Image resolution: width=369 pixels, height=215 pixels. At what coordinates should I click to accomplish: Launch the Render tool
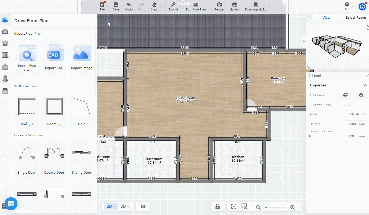click(x=219, y=6)
